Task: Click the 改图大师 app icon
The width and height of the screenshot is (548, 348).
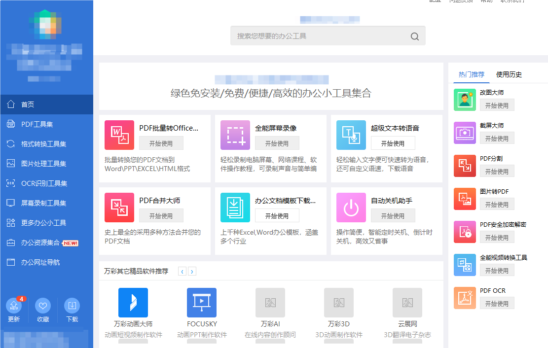Action: pos(464,99)
